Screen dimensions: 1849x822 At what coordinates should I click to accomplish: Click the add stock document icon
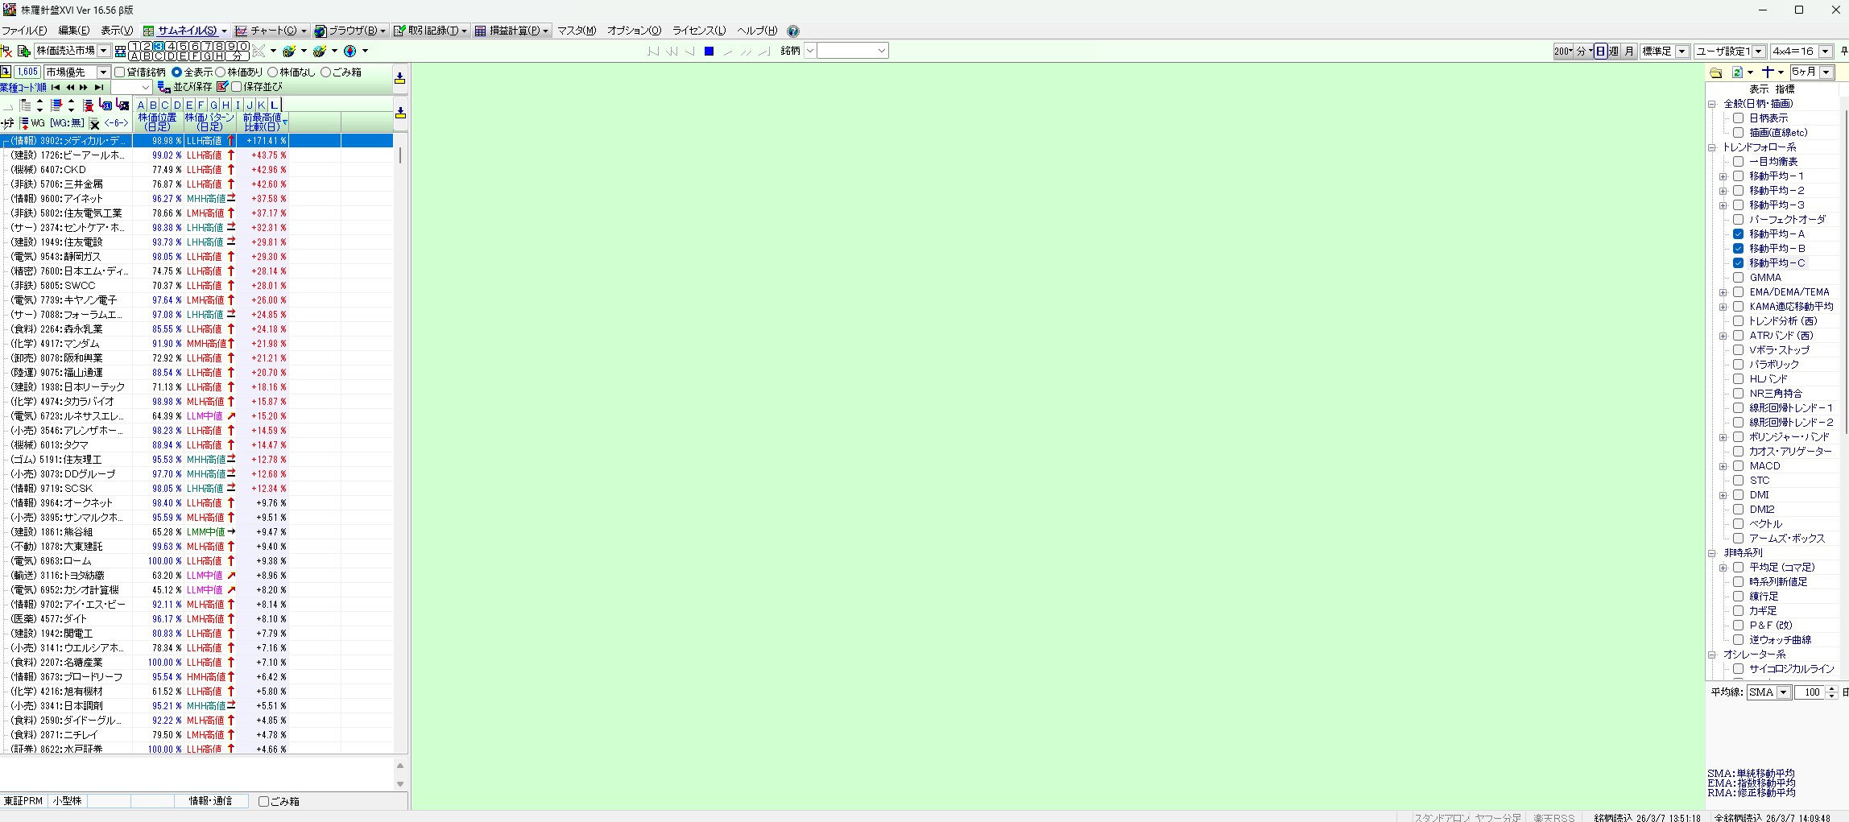(24, 51)
